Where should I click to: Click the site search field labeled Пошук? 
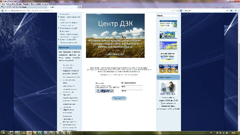pos(168,16)
